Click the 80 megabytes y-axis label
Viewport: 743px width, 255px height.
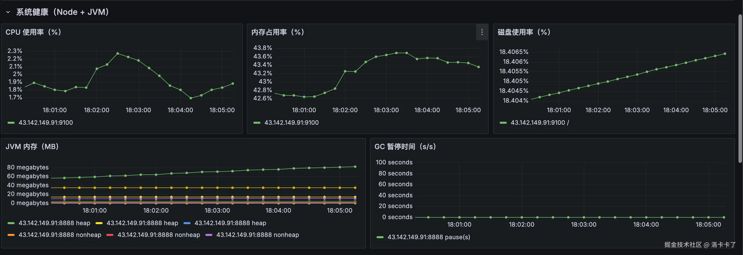28,167
